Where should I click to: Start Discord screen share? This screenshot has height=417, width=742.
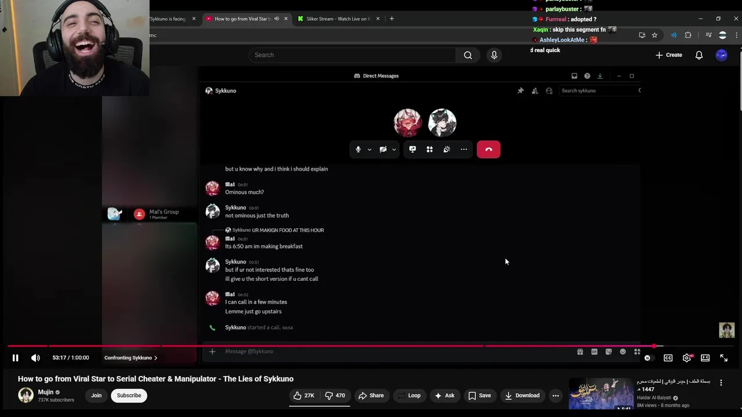[x=413, y=149]
